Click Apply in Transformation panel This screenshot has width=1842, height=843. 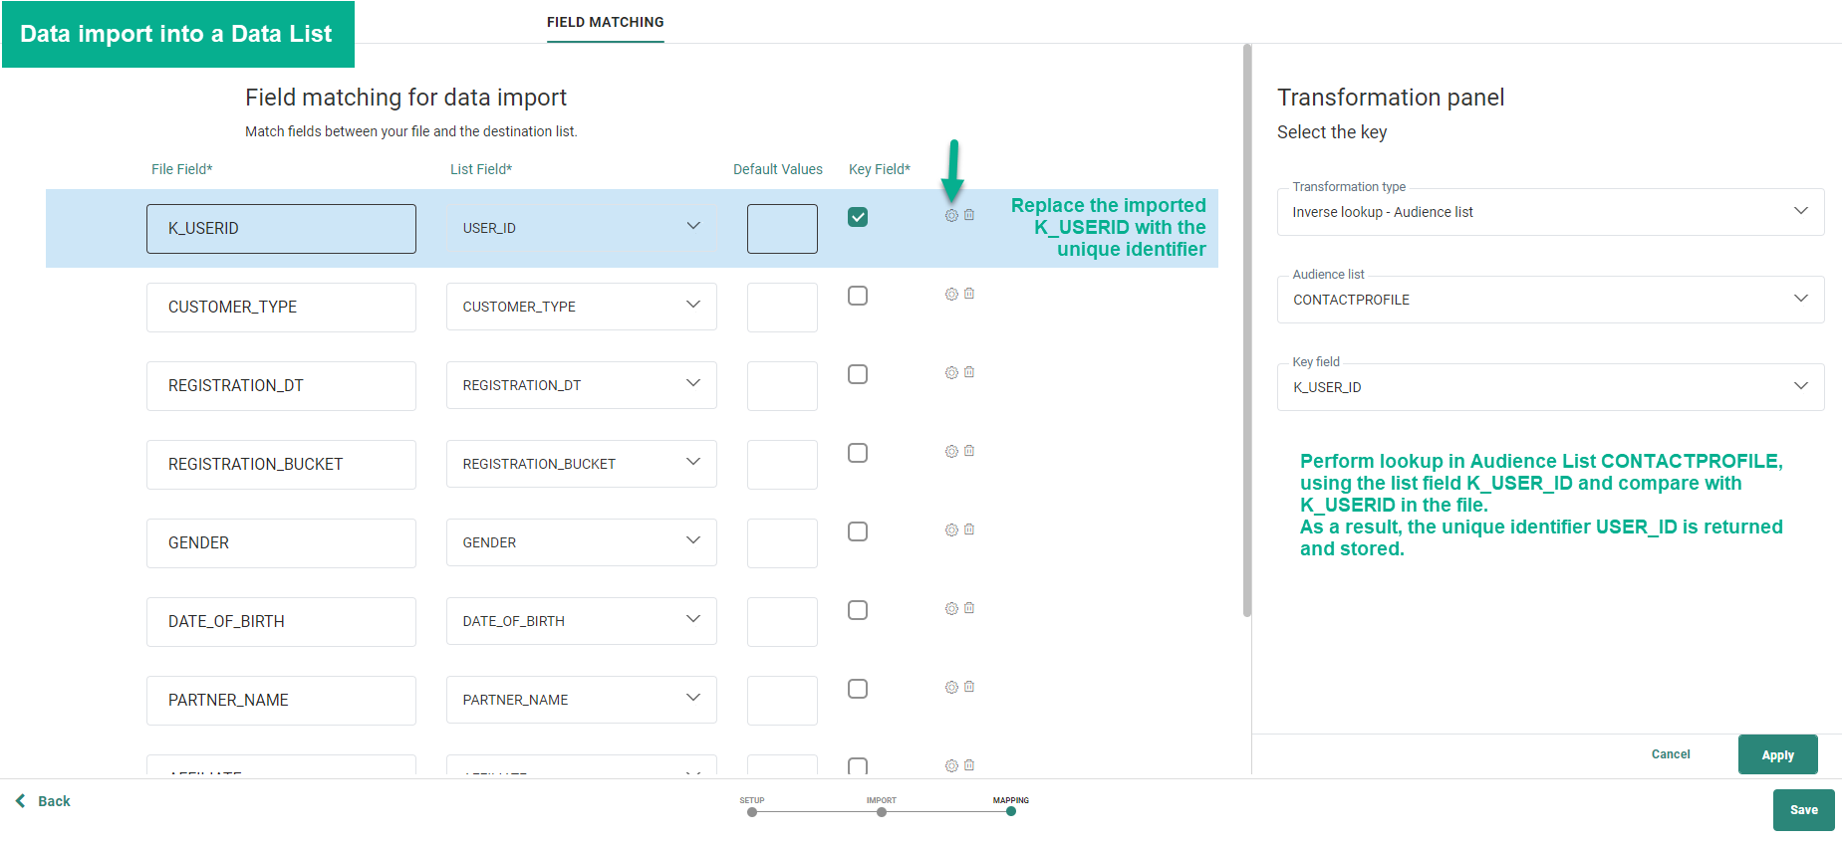tap(1777, 754)
